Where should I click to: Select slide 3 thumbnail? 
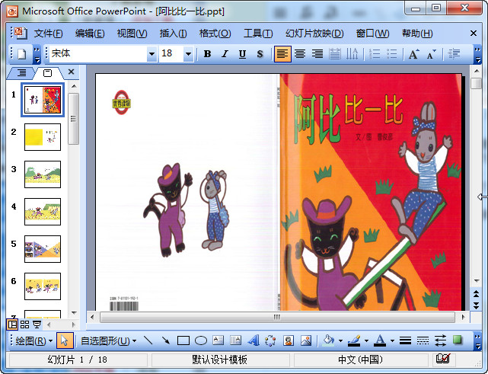pyautogui.click(x=43, y=174)
